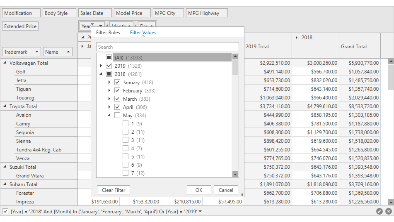Viewport: 394px width, 222px height.
Task: Collapse Toyota Total row group
Action: pyautogui.click(x=5, y=106)
